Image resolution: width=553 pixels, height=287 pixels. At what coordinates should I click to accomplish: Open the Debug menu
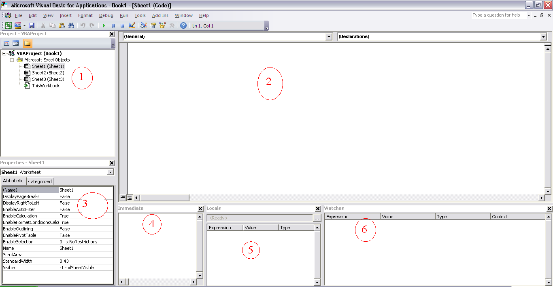click(106, 15)
